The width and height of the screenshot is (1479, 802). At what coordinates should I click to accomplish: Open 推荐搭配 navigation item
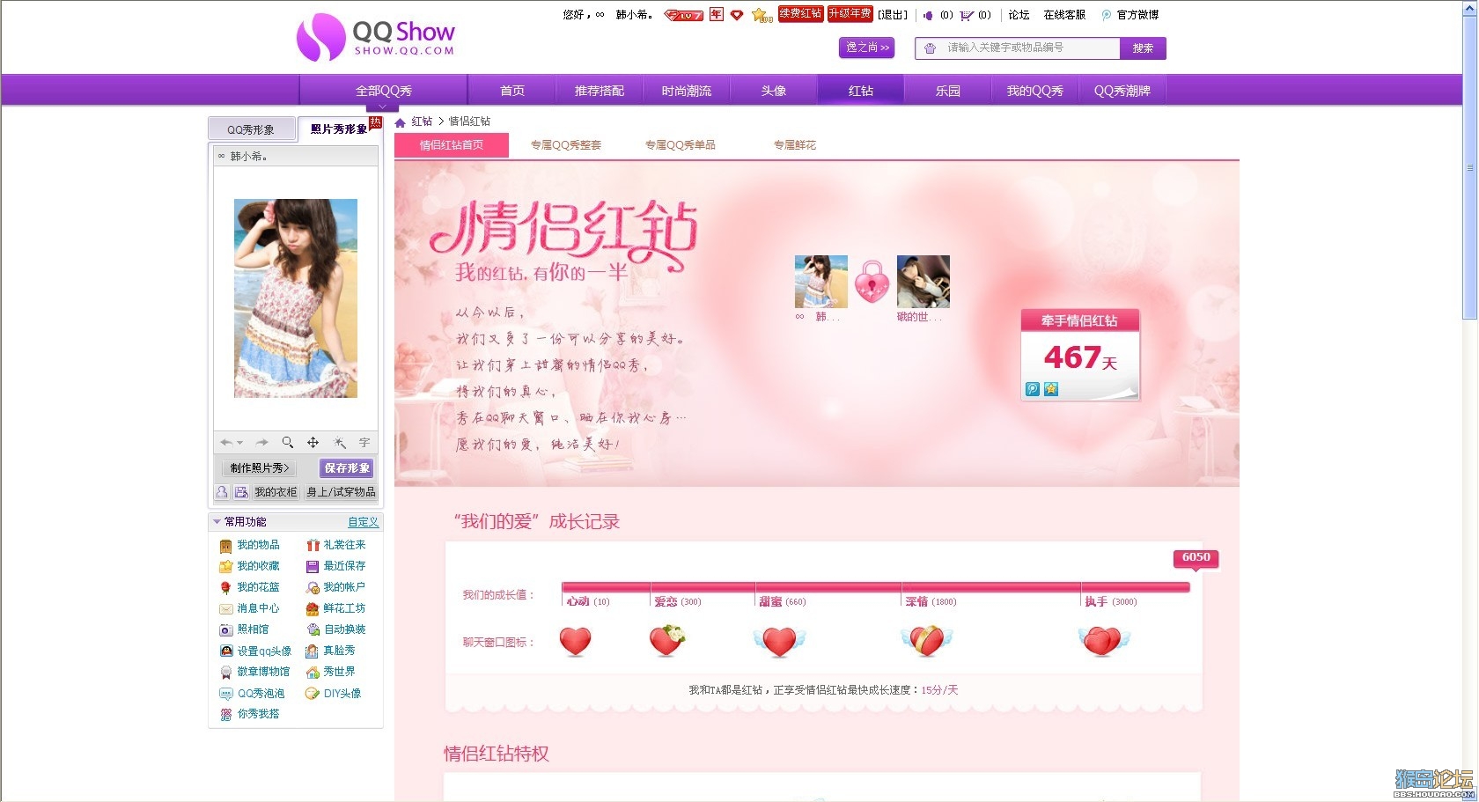tap(600, 91)
